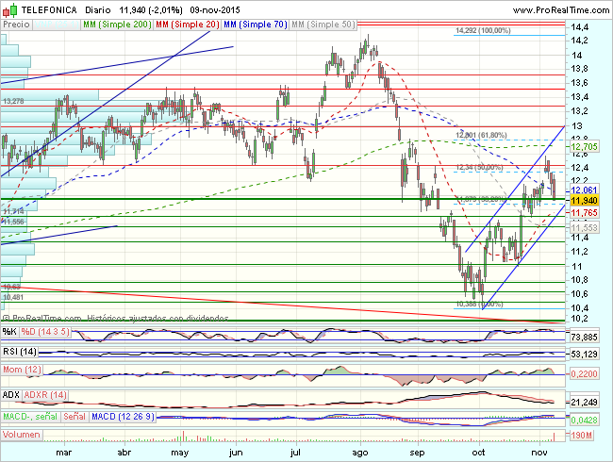
Task: Click the 10,2 price axis label
Action: (x=579, y=319)
